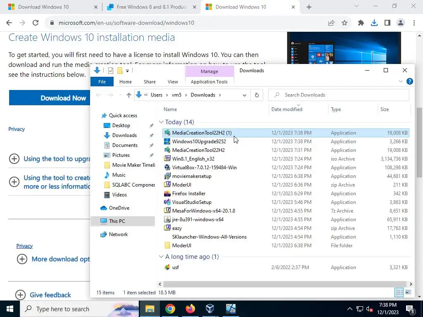This screenshot has height=317, width=423.
Task: Open the File menu in Explorer
Action: click(102, 82)
